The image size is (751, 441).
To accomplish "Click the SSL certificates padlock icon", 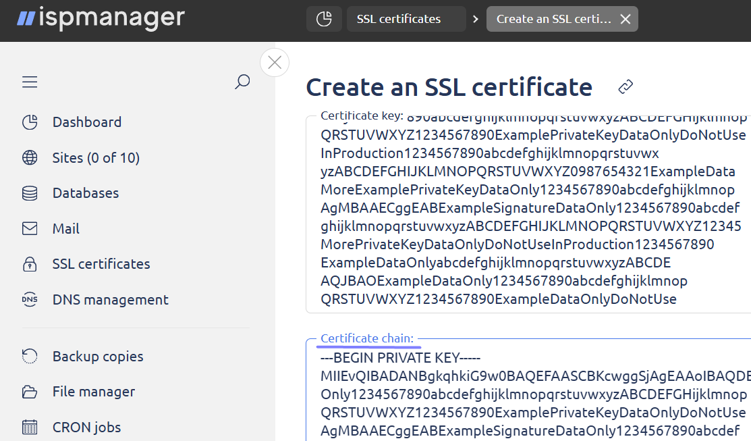I will click(30, 264).
